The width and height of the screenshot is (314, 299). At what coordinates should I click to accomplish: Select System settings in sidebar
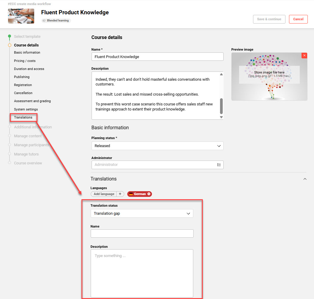(26, 109)
